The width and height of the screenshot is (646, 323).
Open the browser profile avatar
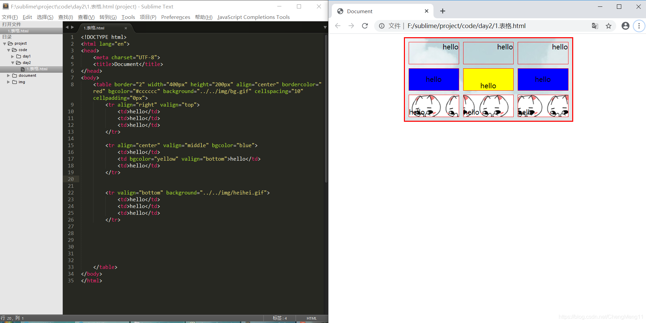coord(625,26)
